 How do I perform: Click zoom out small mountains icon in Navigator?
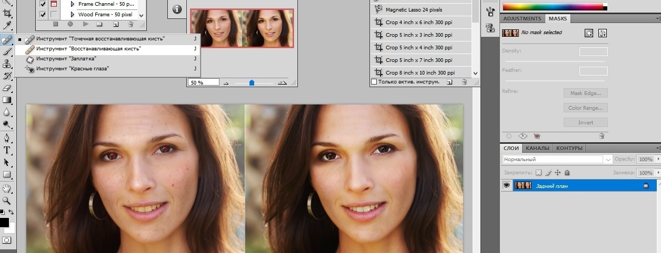point(226,82)
